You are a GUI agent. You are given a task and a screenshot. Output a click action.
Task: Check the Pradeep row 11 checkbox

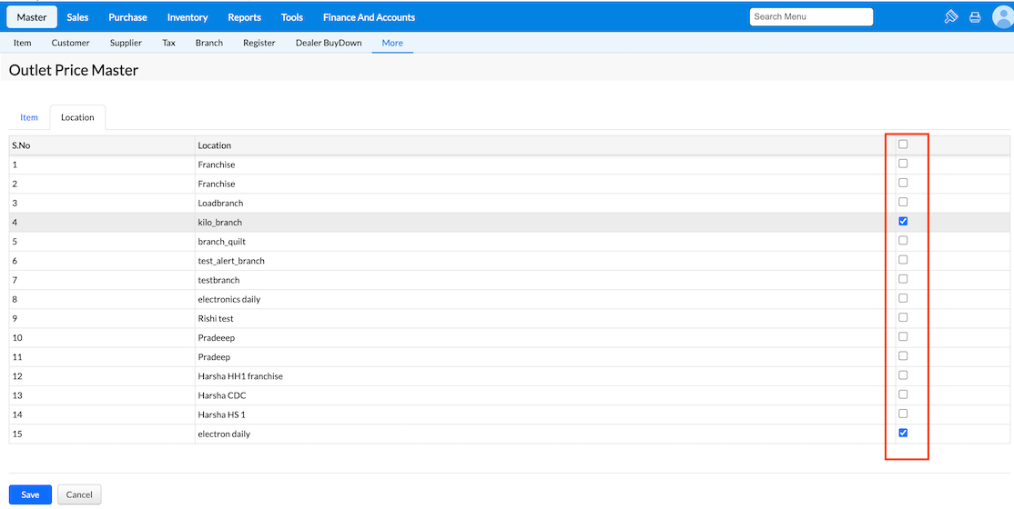pyautogui.click(x=904, y=356)
